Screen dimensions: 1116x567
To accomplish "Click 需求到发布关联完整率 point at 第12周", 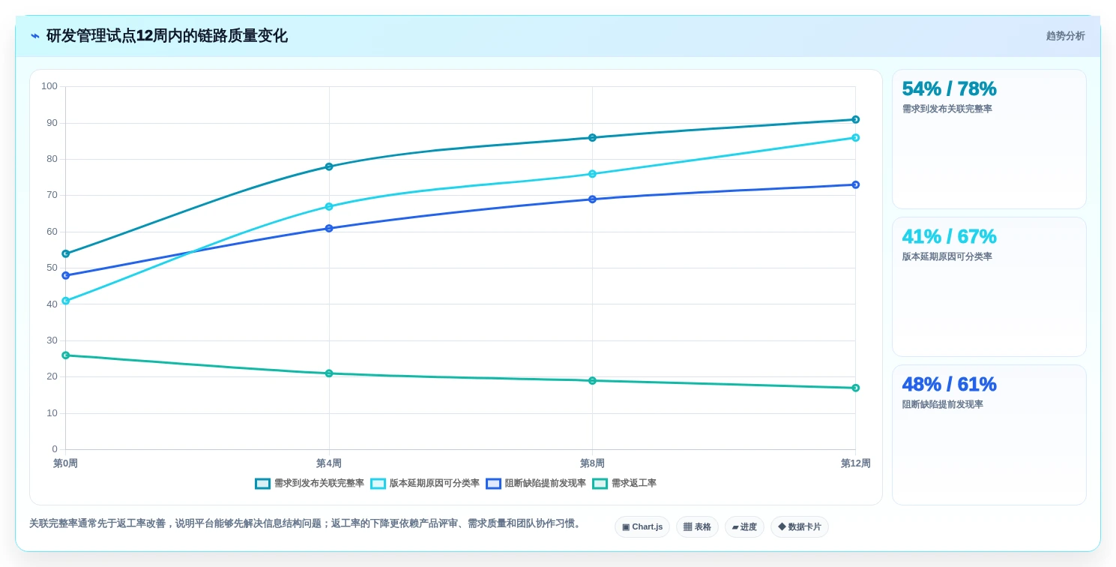I will pos(855,119).
